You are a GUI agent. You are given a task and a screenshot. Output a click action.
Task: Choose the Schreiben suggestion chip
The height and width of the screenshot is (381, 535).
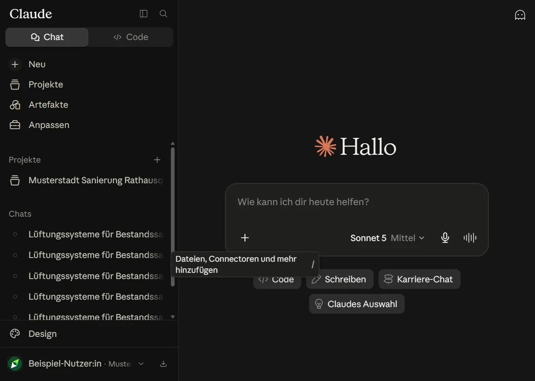coord(339,279)
